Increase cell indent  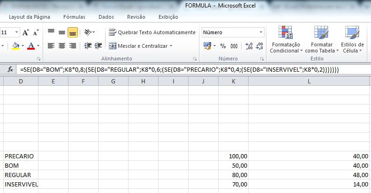click(98, 45)
